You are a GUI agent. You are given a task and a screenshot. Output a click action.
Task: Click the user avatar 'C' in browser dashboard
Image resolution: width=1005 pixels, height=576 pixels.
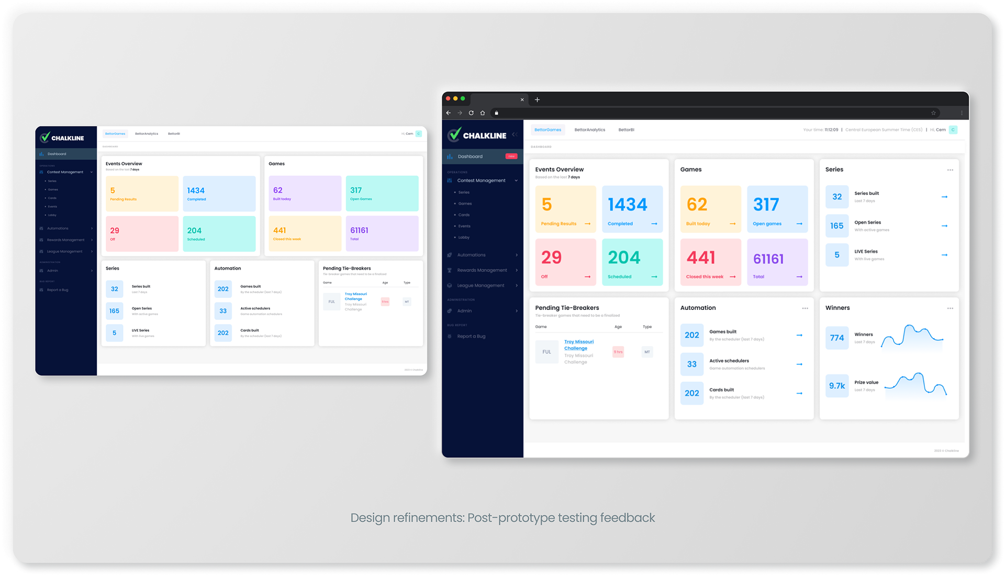(x=953, y=130)
